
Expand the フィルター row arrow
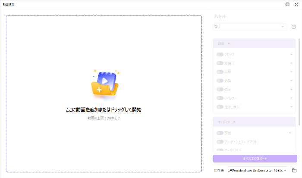(x=291, y=98)
